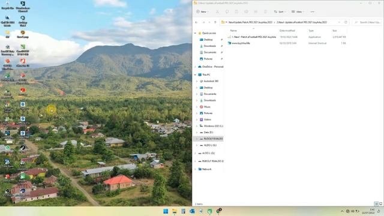Viewport: 384px width, 216px height.
Task: Expand the Data (D:) drive node
Action: pos(197,132)
